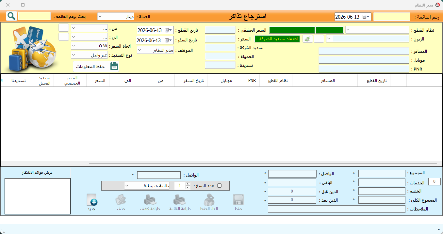Click the browse button beside الزبون

click(319, 39)
